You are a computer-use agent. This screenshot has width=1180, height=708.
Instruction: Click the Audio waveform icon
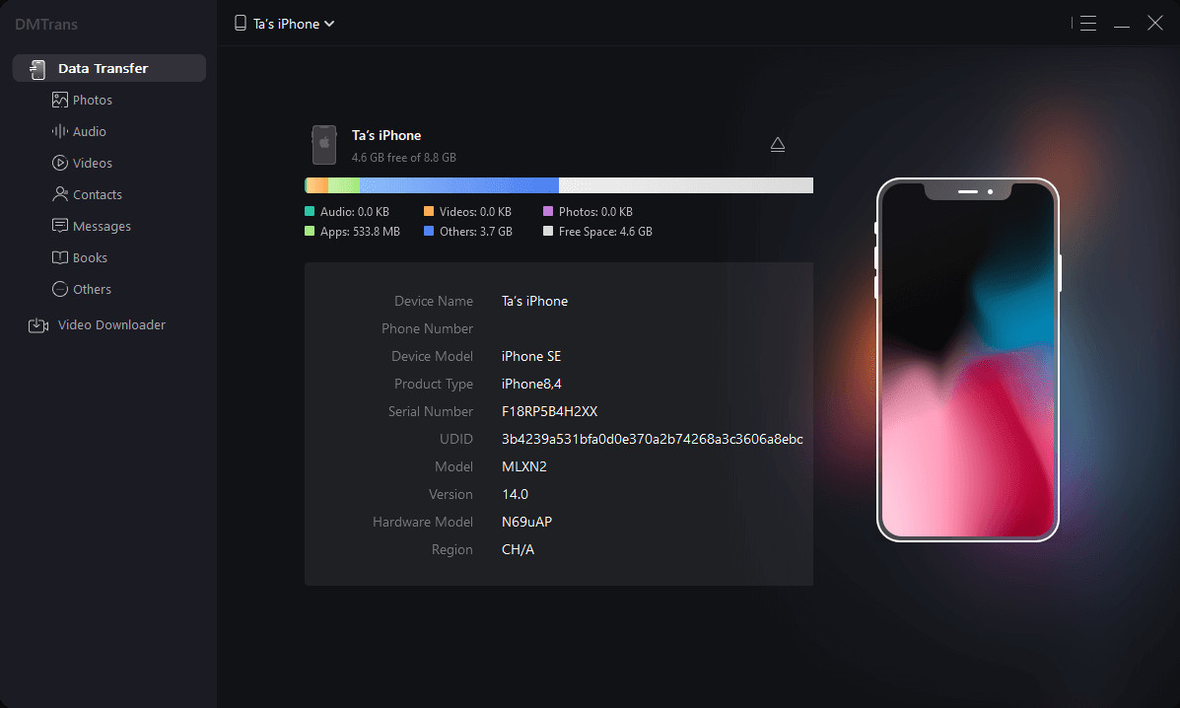pos(59,132)
